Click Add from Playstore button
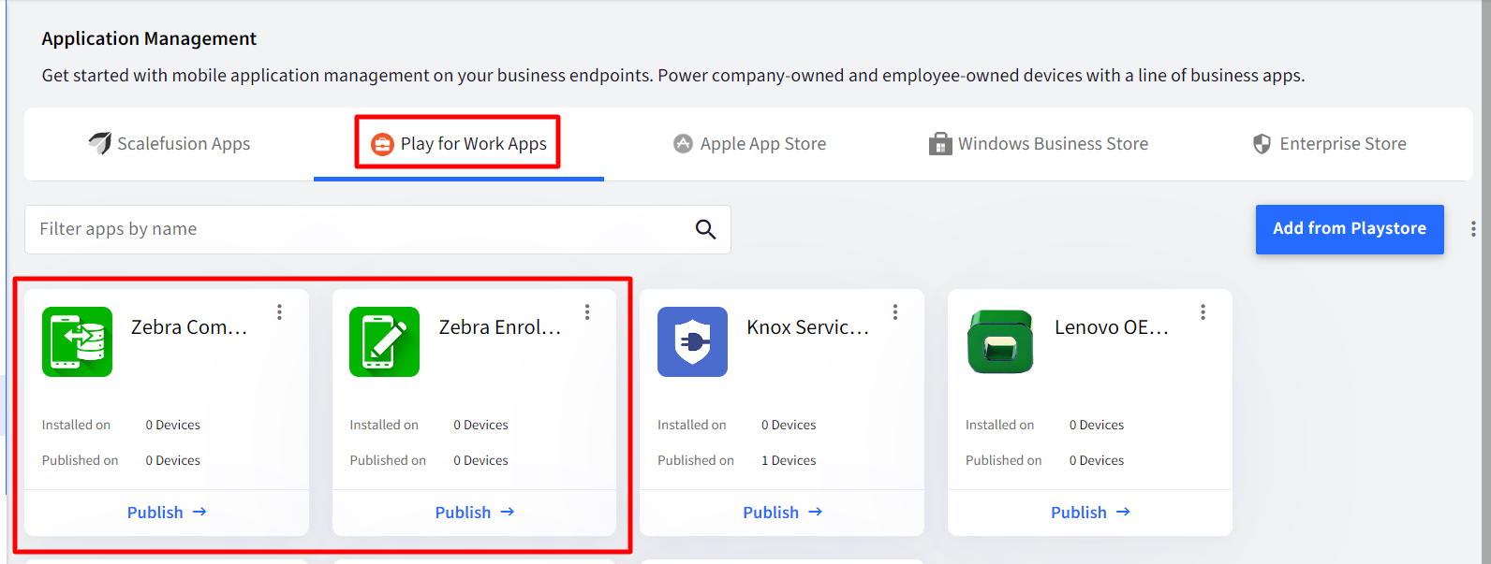 tap(1350, 229)
